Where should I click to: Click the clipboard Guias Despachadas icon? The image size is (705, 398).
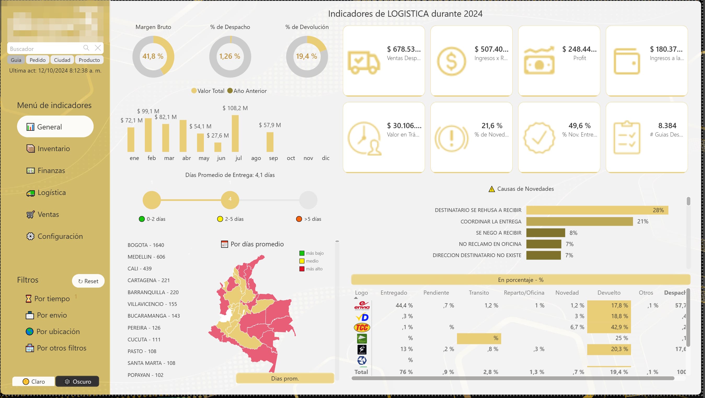coord(627,138)
